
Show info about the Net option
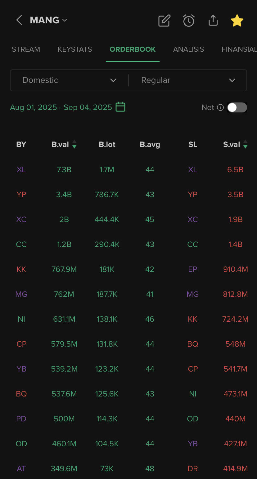point(220,108)
